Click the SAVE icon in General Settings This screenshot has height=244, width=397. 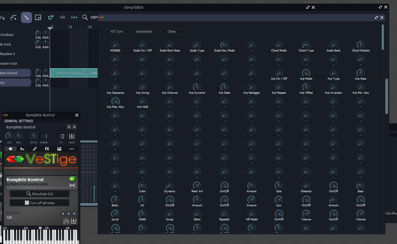(x=72, y=136)
